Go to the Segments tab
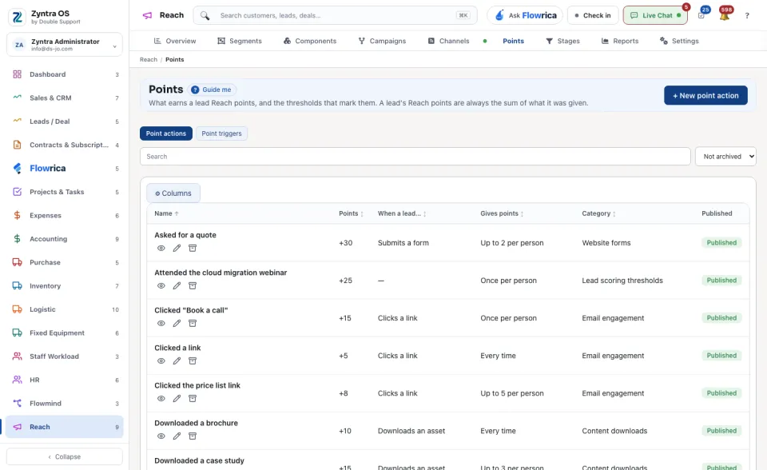 pos(240,41)
